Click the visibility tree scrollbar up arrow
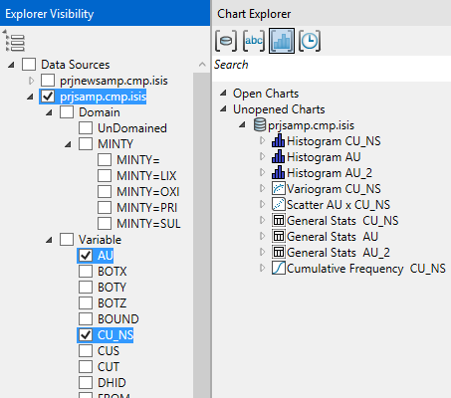Viewport: 451px width, 398px height. [x=202, y=65]
